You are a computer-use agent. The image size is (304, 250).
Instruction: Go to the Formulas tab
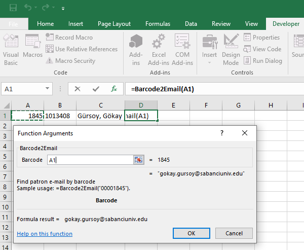tap(158, 24)
